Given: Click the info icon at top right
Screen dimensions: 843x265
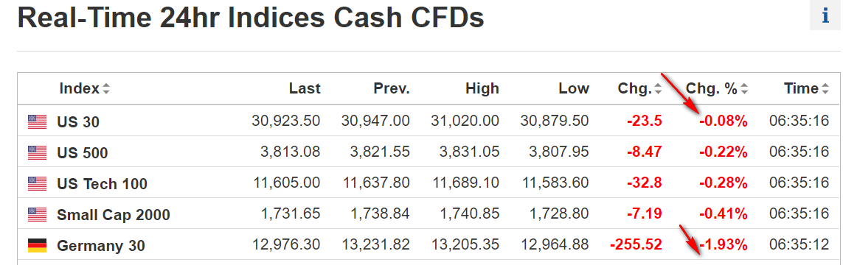Looking at the screenshot, I should [825, 16].
